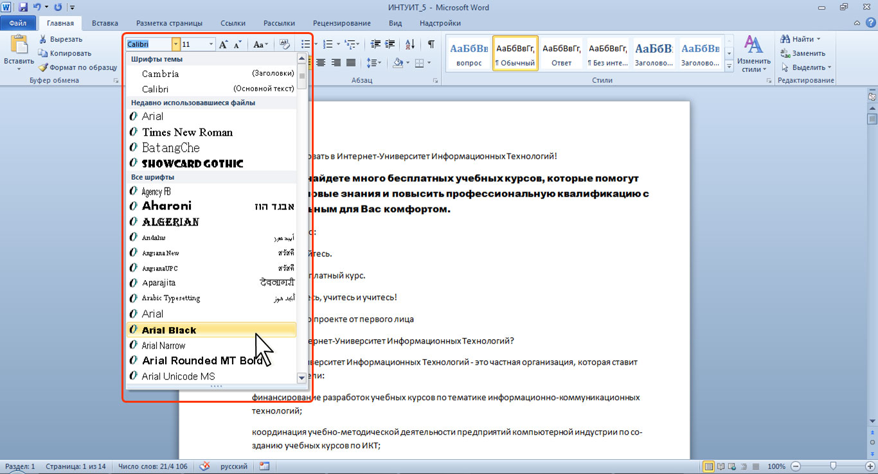
Task: Choose Cambria theme font (Заголовки)
Action: (x=211, y=73)
